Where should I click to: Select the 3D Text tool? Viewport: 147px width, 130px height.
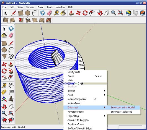[x=11, y=99]
